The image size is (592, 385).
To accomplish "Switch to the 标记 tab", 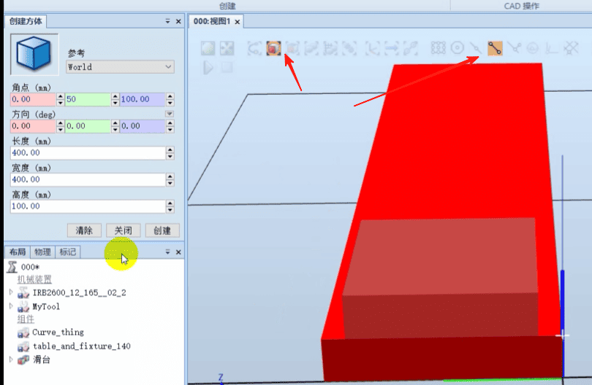I will pyautogui.click(x=67, y=252).
